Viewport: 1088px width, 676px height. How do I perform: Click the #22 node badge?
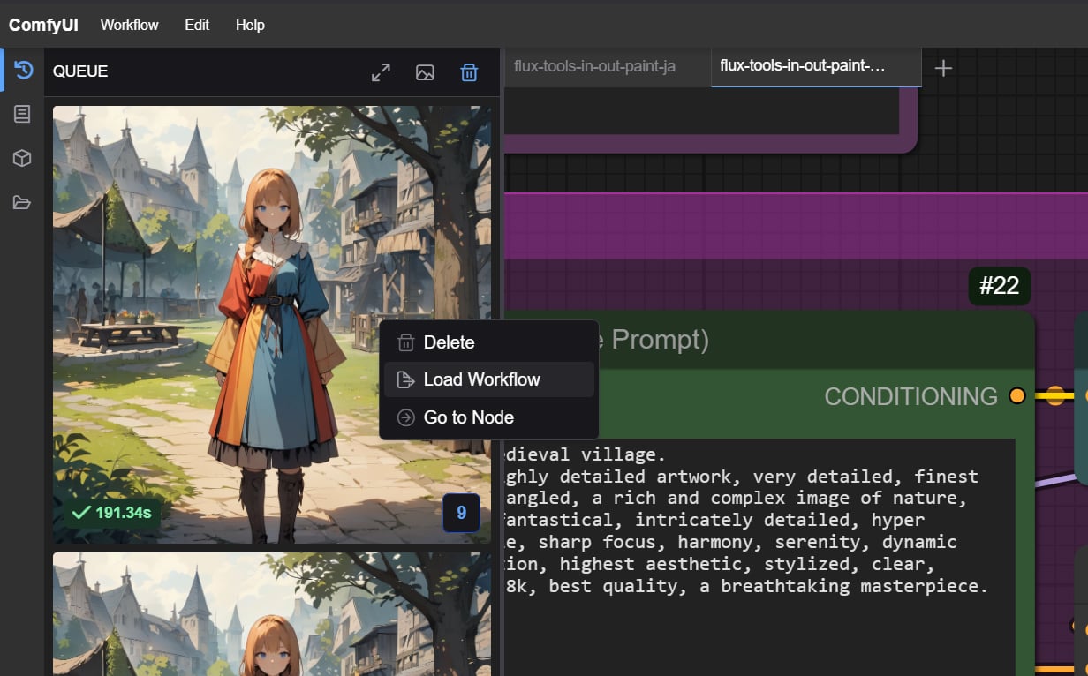tap(1000, 286)
